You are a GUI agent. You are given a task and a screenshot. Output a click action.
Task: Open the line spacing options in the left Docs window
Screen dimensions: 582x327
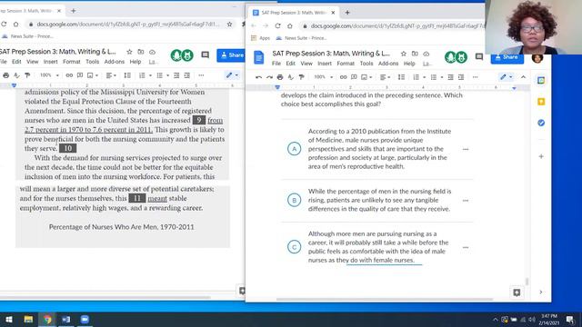[127, 75]
